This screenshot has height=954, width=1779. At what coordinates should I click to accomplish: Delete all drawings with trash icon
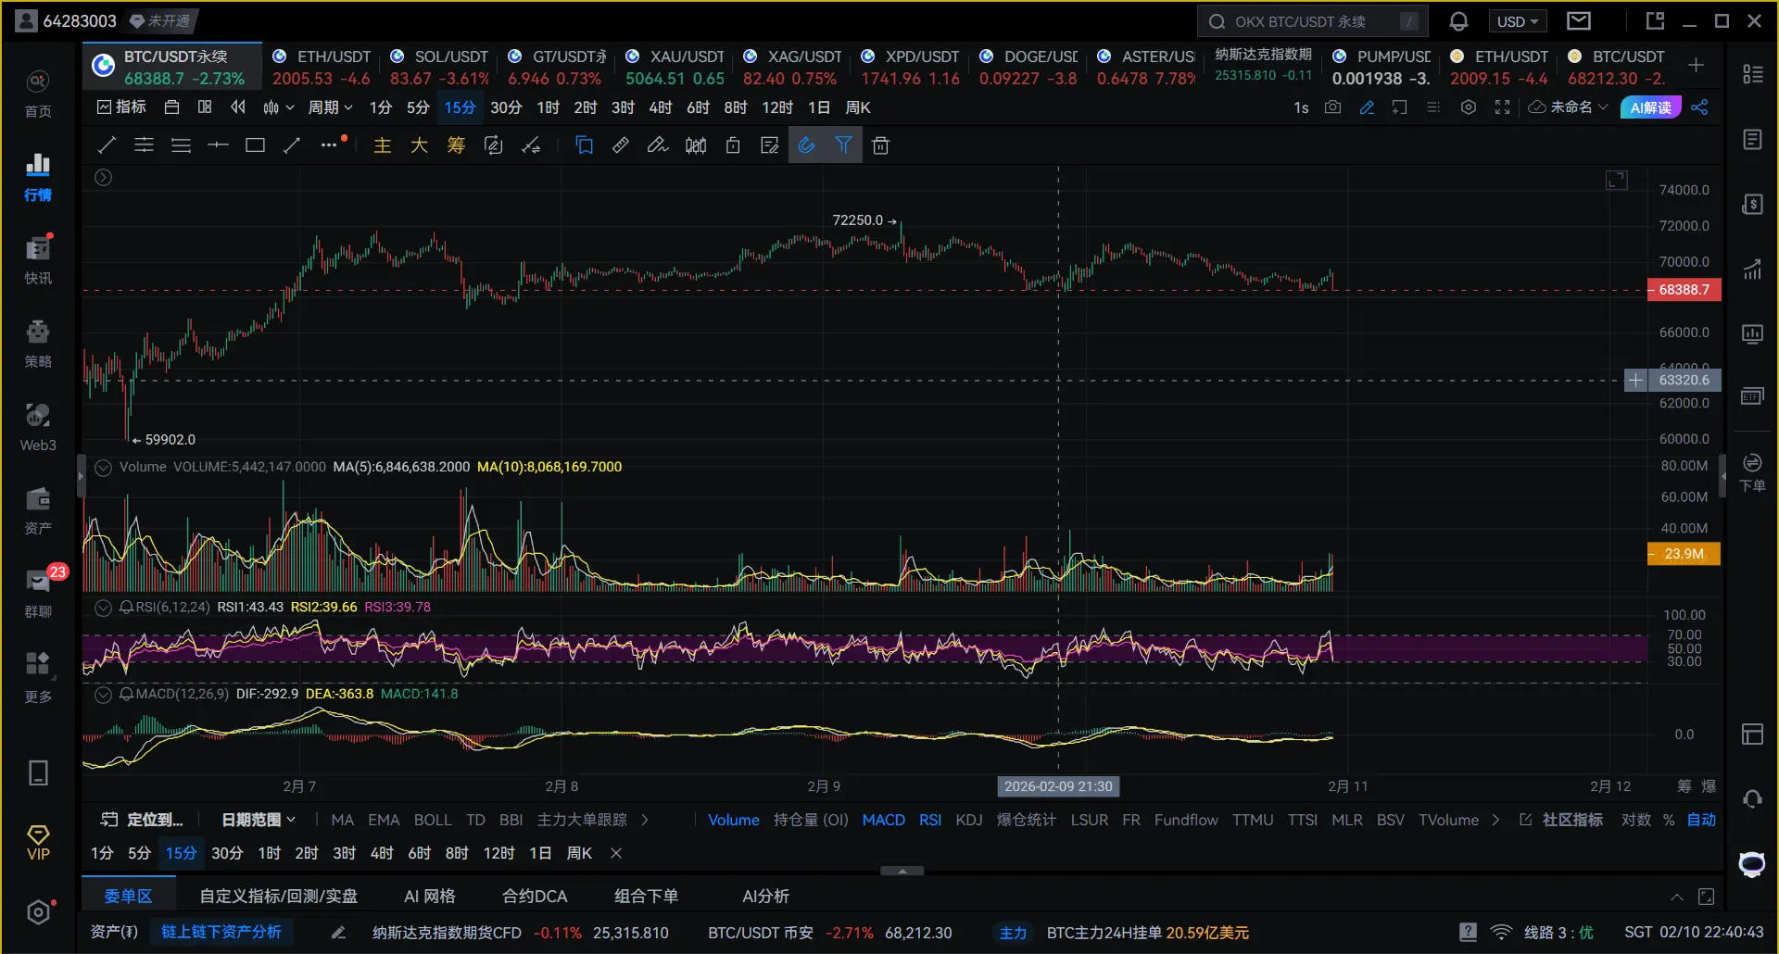(x=880, y=145)
